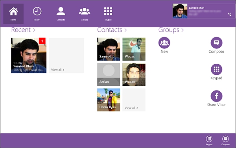The width and height of the screenshot is (236, 148).
Task: Open Sameed Khan notification avatar in top bar
Action: (x=180, y=11)
